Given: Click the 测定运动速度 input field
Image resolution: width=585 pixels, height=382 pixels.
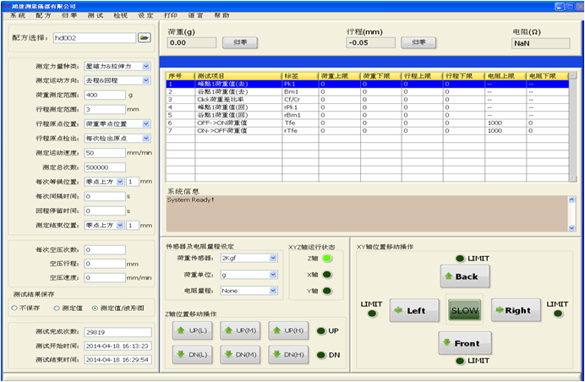Looking at the screenshot, I should tap(105, 153).
